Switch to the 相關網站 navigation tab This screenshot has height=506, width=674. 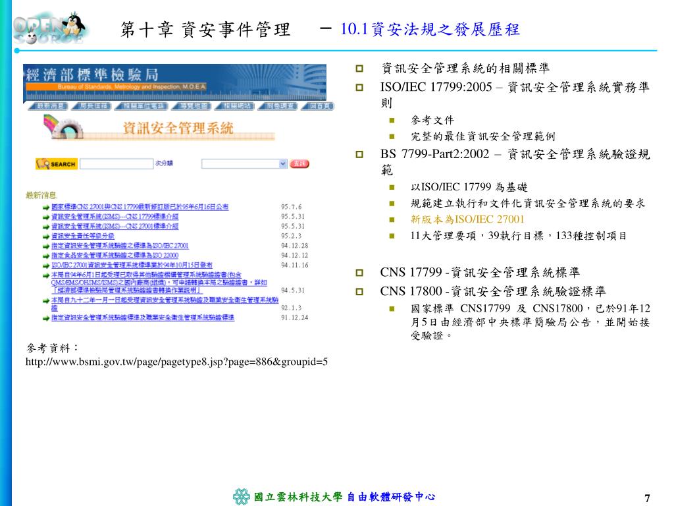pos(235,106)
